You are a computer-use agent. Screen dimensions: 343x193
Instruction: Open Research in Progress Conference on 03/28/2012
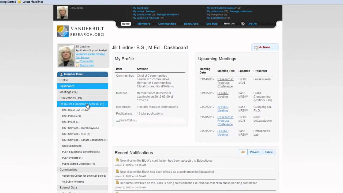pyautogui.click(x=225, y=121)
